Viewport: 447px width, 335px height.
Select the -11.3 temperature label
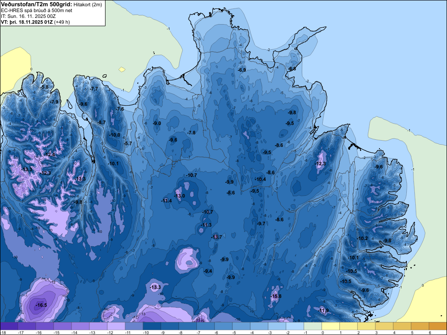(x=206, y=225)
